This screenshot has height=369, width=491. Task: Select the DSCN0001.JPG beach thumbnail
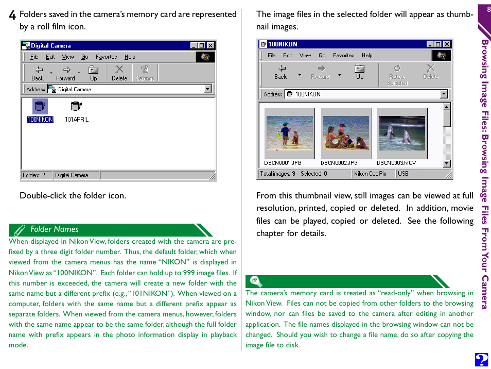click(x=289, y=133)
